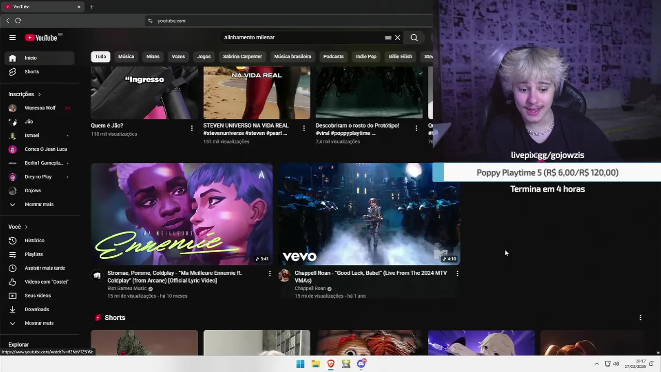Image resolution: width=661 pixels, height=372 pixels.
Task: Expand Mostrar mais under subscriptions
Action: [40, 204]
